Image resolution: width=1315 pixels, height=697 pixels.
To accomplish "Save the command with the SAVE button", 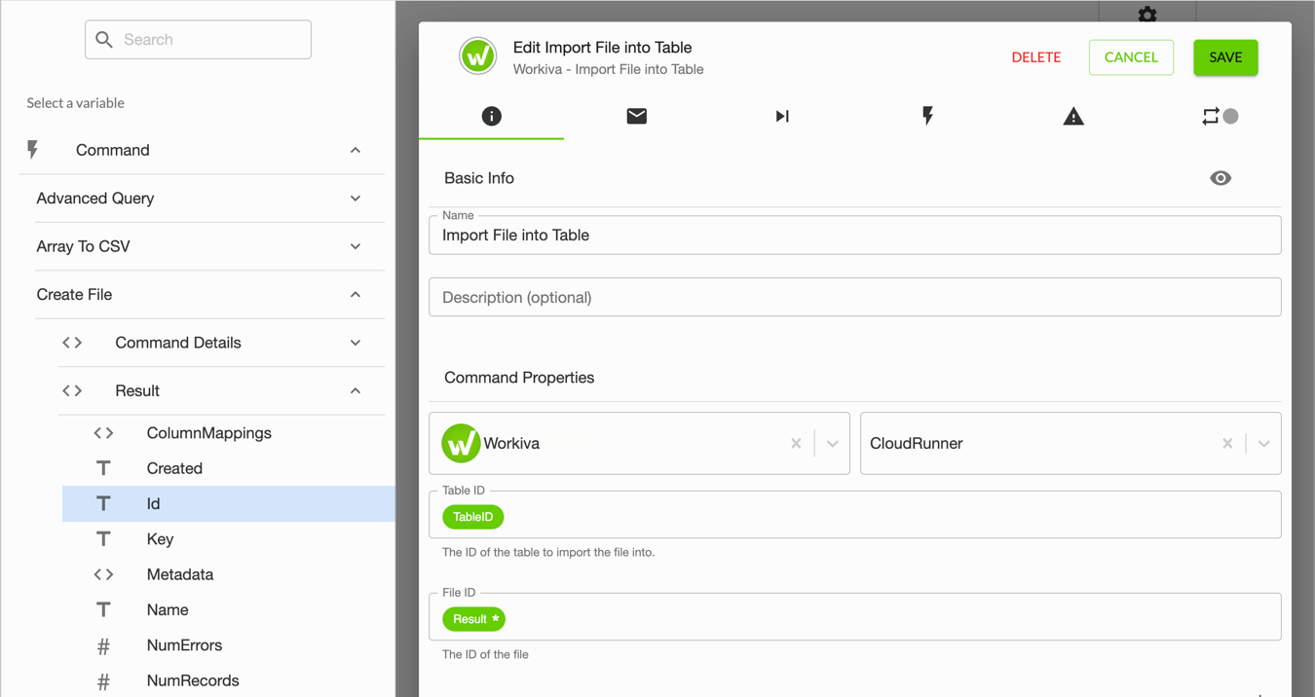I will coord(1225,57).
